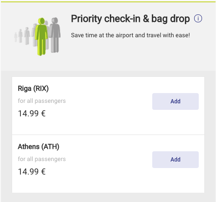This screenshot has height=202, width=216.
Task: Add priority check-in for Athens (ATH)
Action: pyautogui.click(x=175, y=160)
